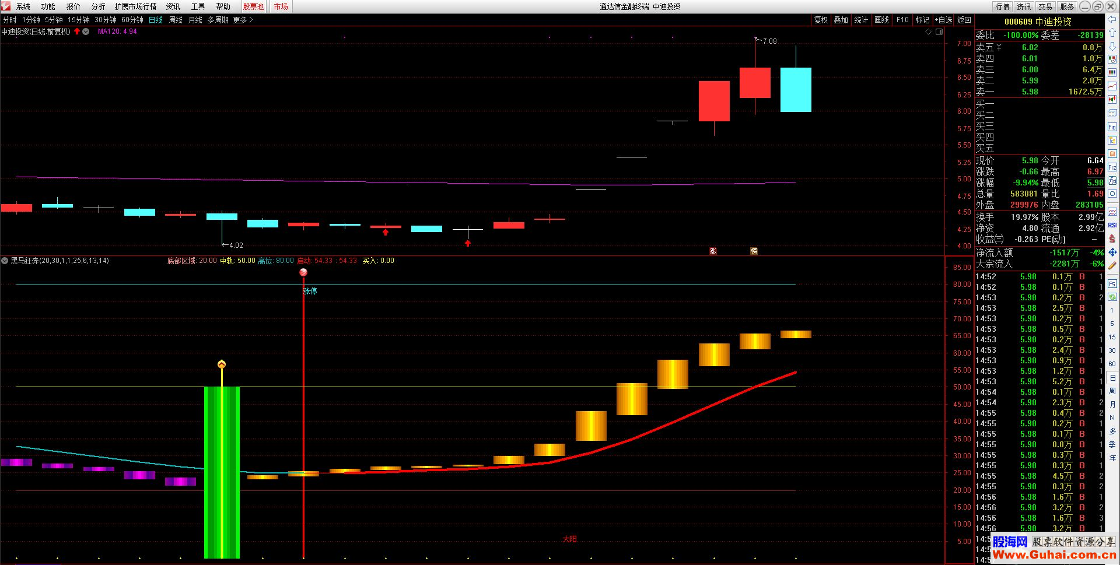Switch to 5-minute period in right sidebar
The width and height of the screenshot is (1120, 565).
pyautogui.click(x=1112, y=324)
